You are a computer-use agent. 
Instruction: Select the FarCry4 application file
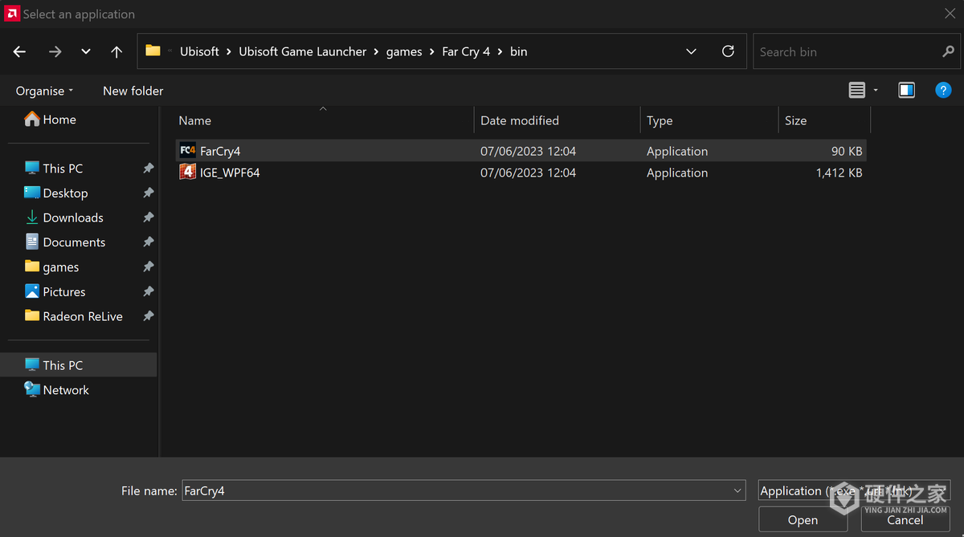coord(521,151)
